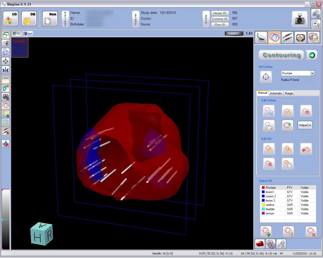Image resolution: width=323 pixels, height=258 pixels.
Task: Open the ultrasound probe acquisition module
Action: click(x=261, y=38)
